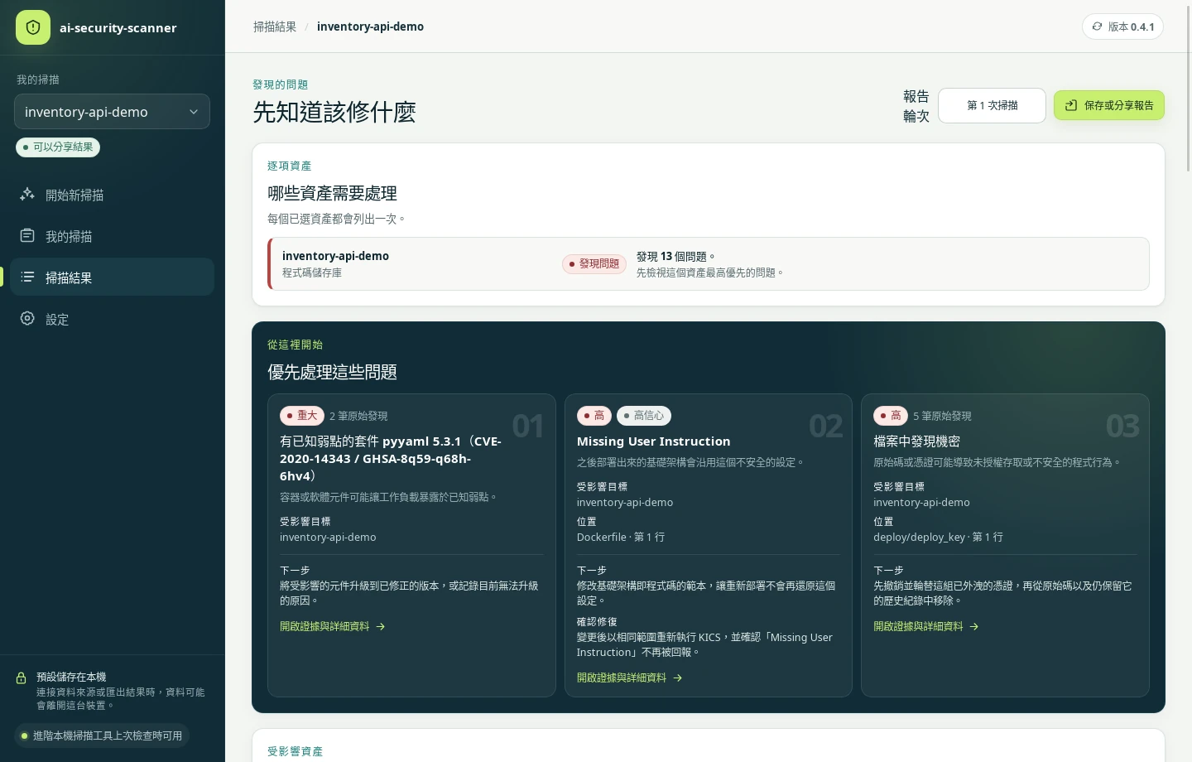Click the share icon in 保存或分享報告
Screen dimensions: 1192x762
pyautogui.click(x=1070, y=105)
